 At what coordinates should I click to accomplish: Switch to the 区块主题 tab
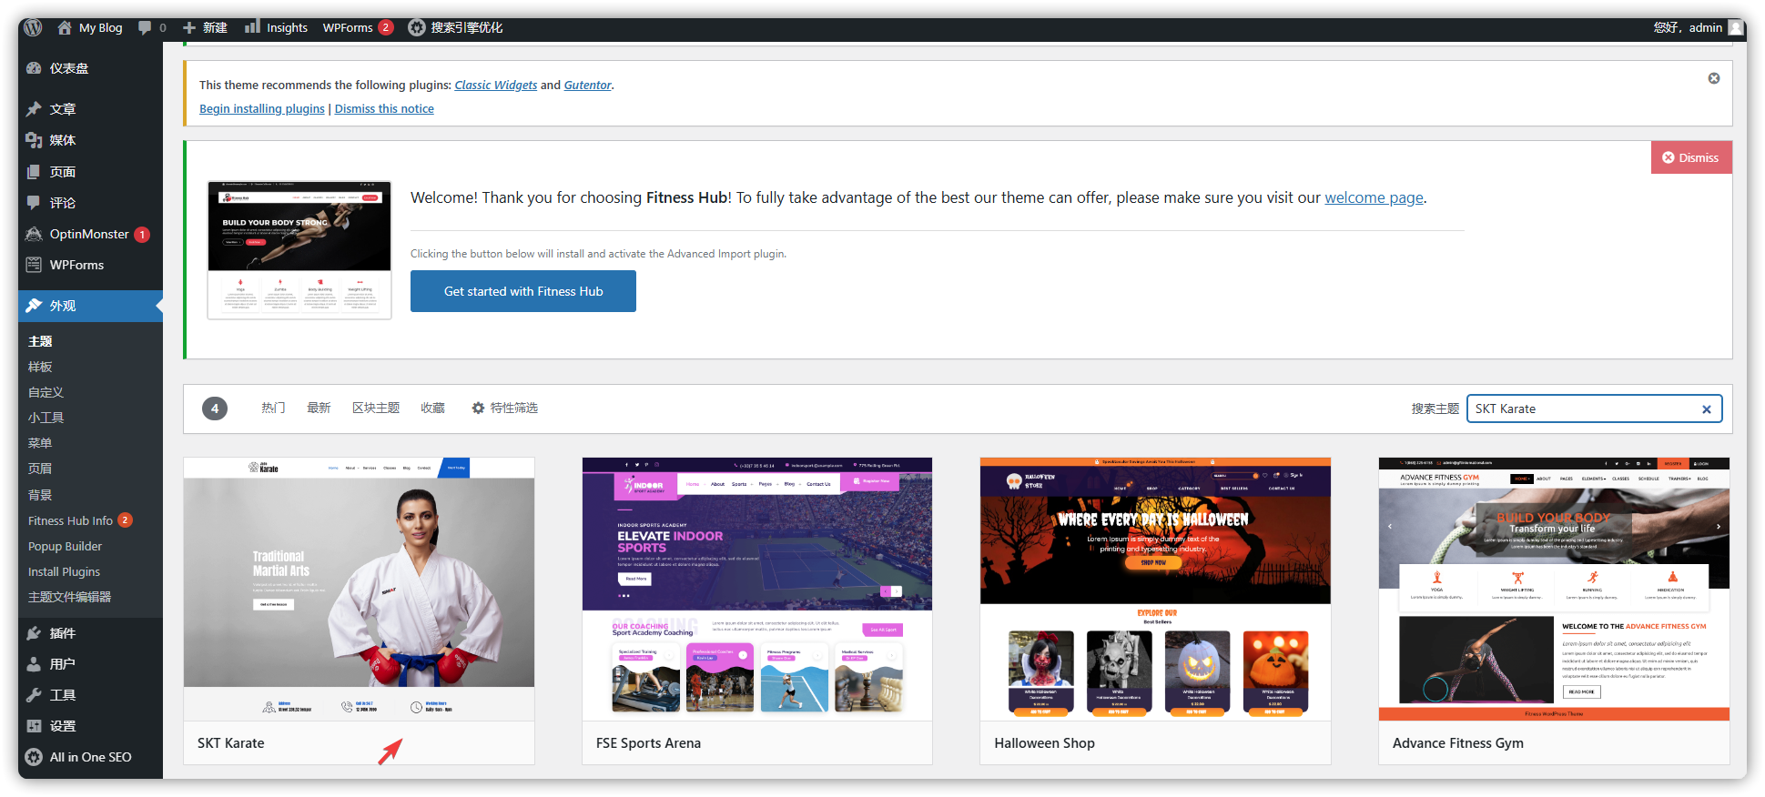click(375, 409)
